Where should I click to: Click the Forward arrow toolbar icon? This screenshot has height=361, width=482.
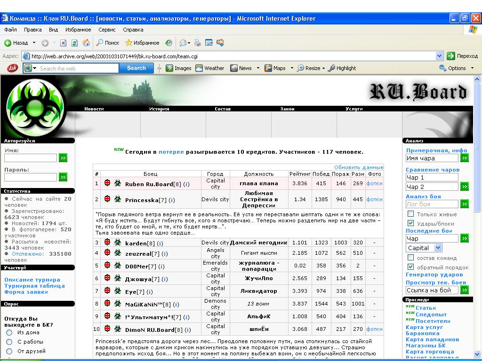[45, 43]
